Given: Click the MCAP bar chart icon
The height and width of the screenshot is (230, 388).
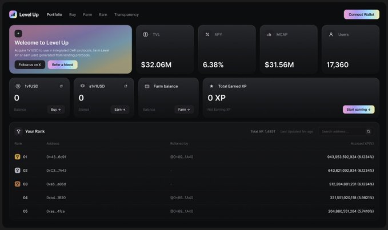Looking at the screenshot, I should tap(269, 35).
